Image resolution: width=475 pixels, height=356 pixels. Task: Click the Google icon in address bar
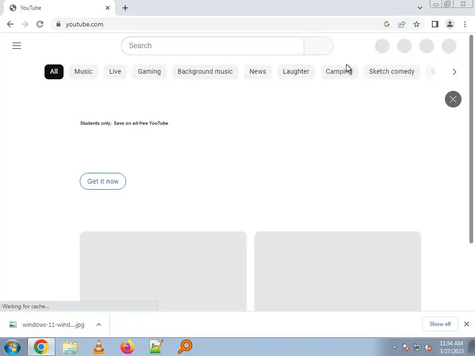386,24
